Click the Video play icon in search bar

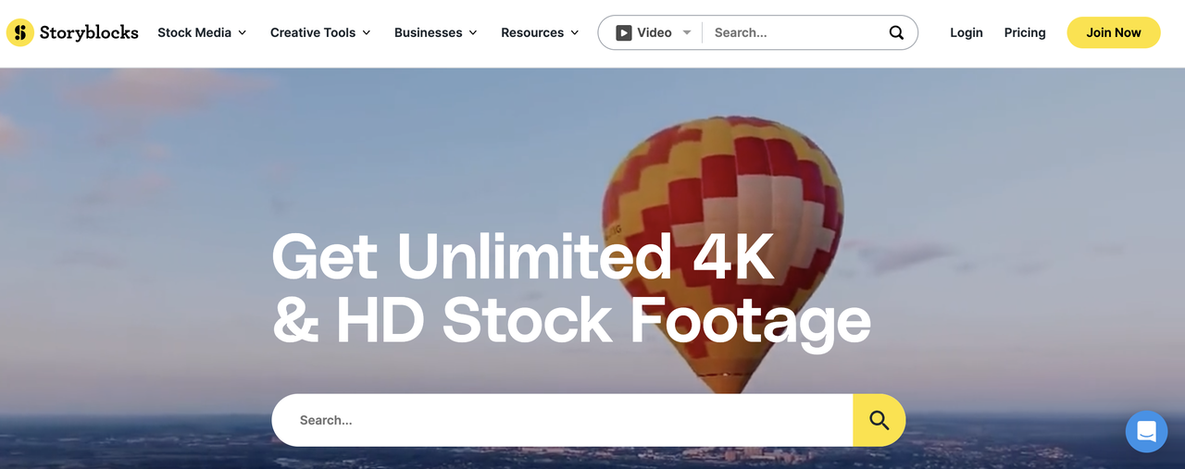(624, 32)
